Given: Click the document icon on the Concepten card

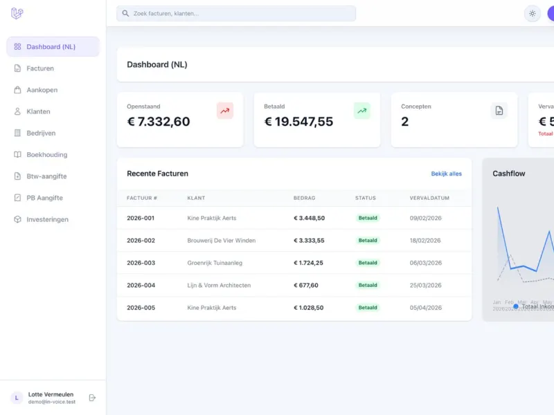Looking at the screenshot, I should [x=499, y=111].
